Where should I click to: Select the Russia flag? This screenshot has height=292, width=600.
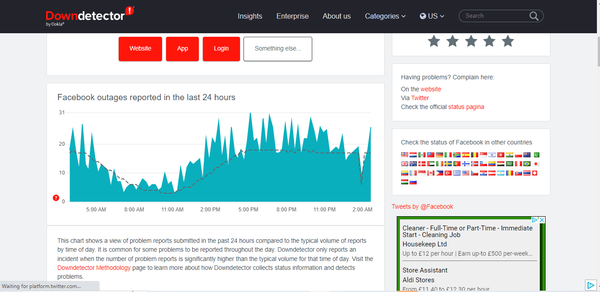click(413, 182)
